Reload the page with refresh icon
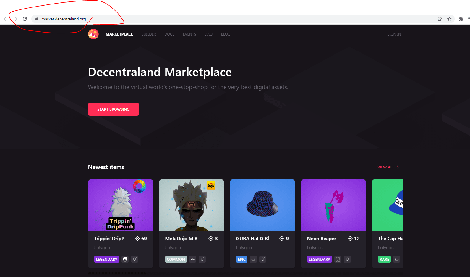This screenshot has width=470, height=277. tap(25, 19)
